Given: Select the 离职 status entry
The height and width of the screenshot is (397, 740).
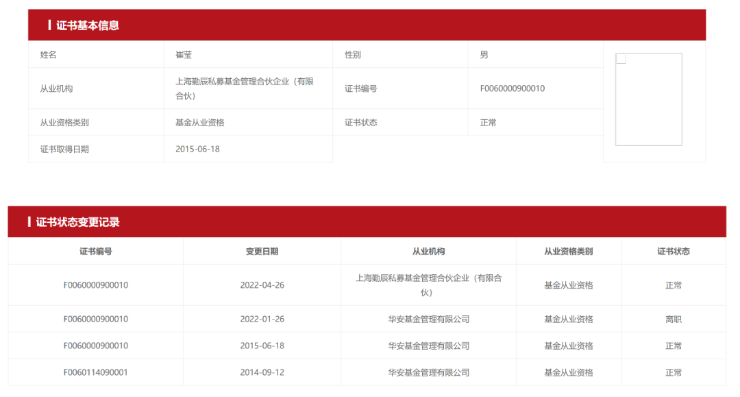Looking at the screenshot, I should tap(673, 320).
